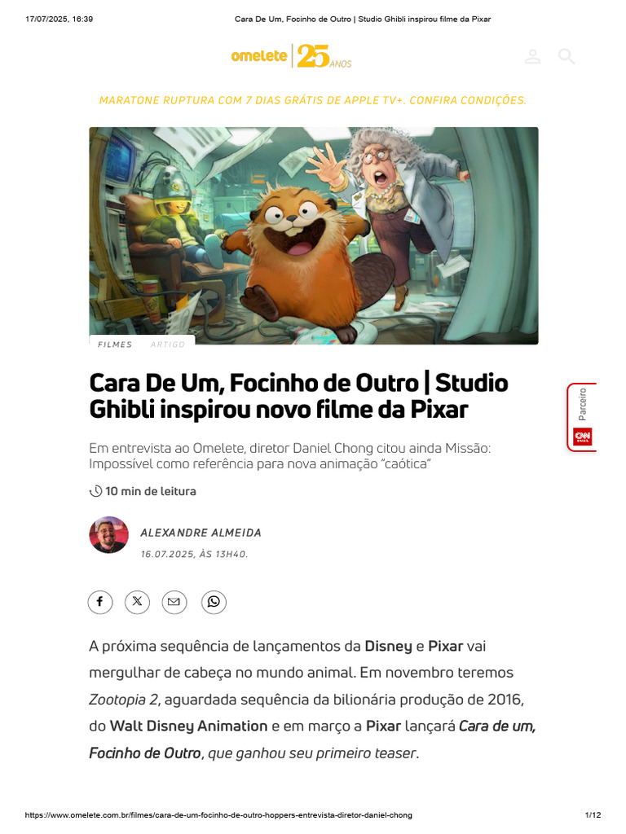Screen dimensions: 626x834
Task: Click the article headline title
Action: coord(298,397)
